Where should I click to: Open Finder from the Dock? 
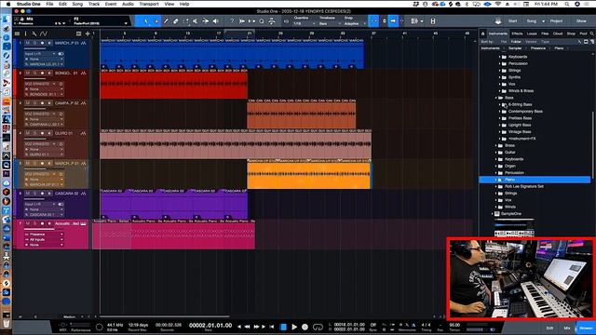[x=7, y=19]
